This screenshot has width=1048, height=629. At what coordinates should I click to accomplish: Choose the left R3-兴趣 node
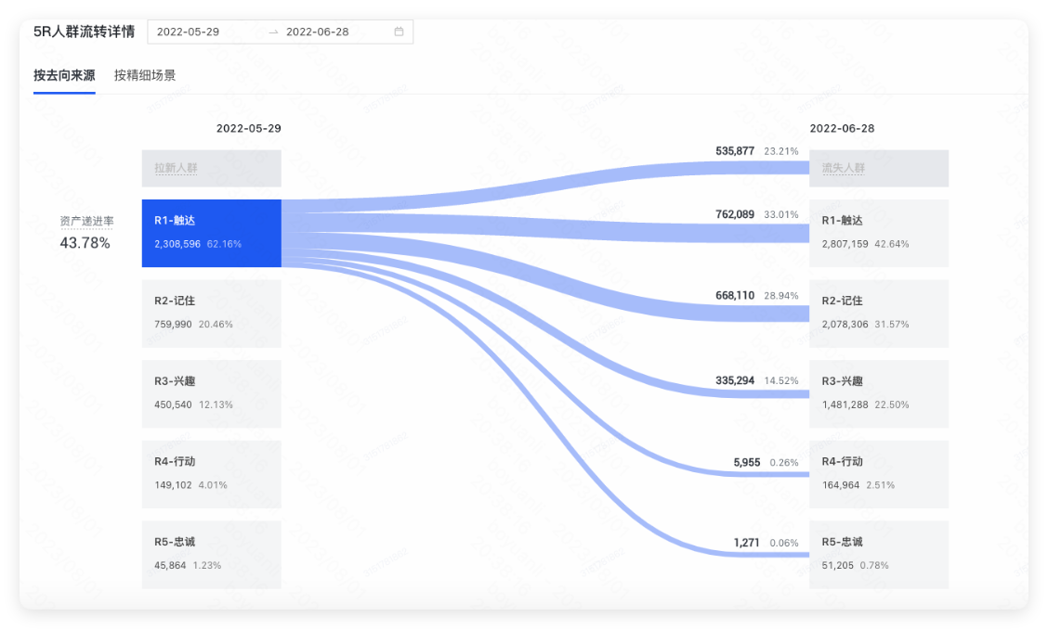(212, 393)
